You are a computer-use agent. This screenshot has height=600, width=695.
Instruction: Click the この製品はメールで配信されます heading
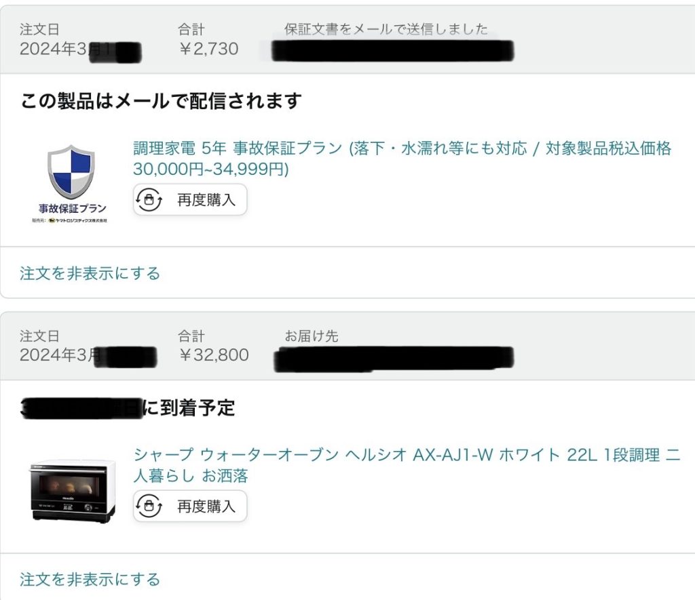[161, 101]
